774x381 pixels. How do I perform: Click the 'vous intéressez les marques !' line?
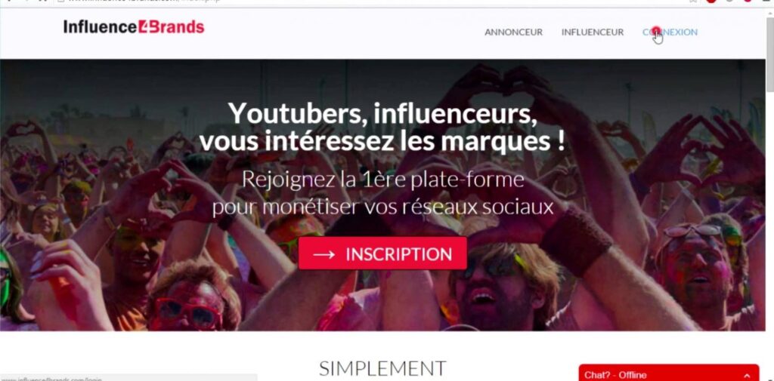(x=382, y=141)
